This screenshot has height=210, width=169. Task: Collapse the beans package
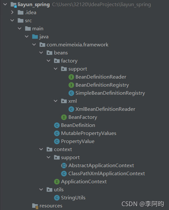41,52
